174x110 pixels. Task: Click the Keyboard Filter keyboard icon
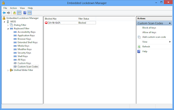tap(11, 29)
